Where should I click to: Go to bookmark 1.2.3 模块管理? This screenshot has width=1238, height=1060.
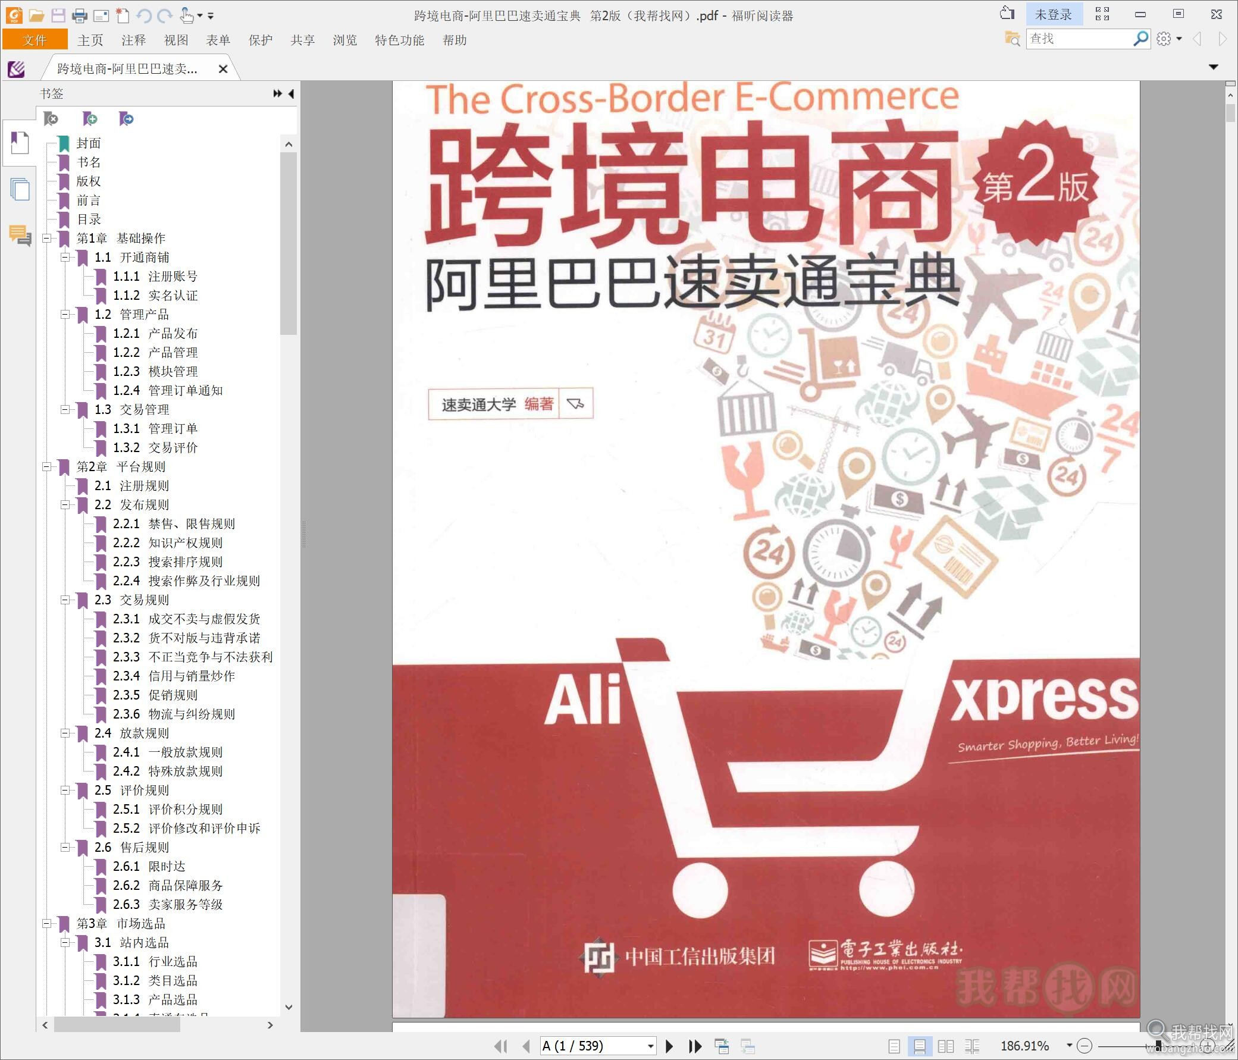(155, 372)
